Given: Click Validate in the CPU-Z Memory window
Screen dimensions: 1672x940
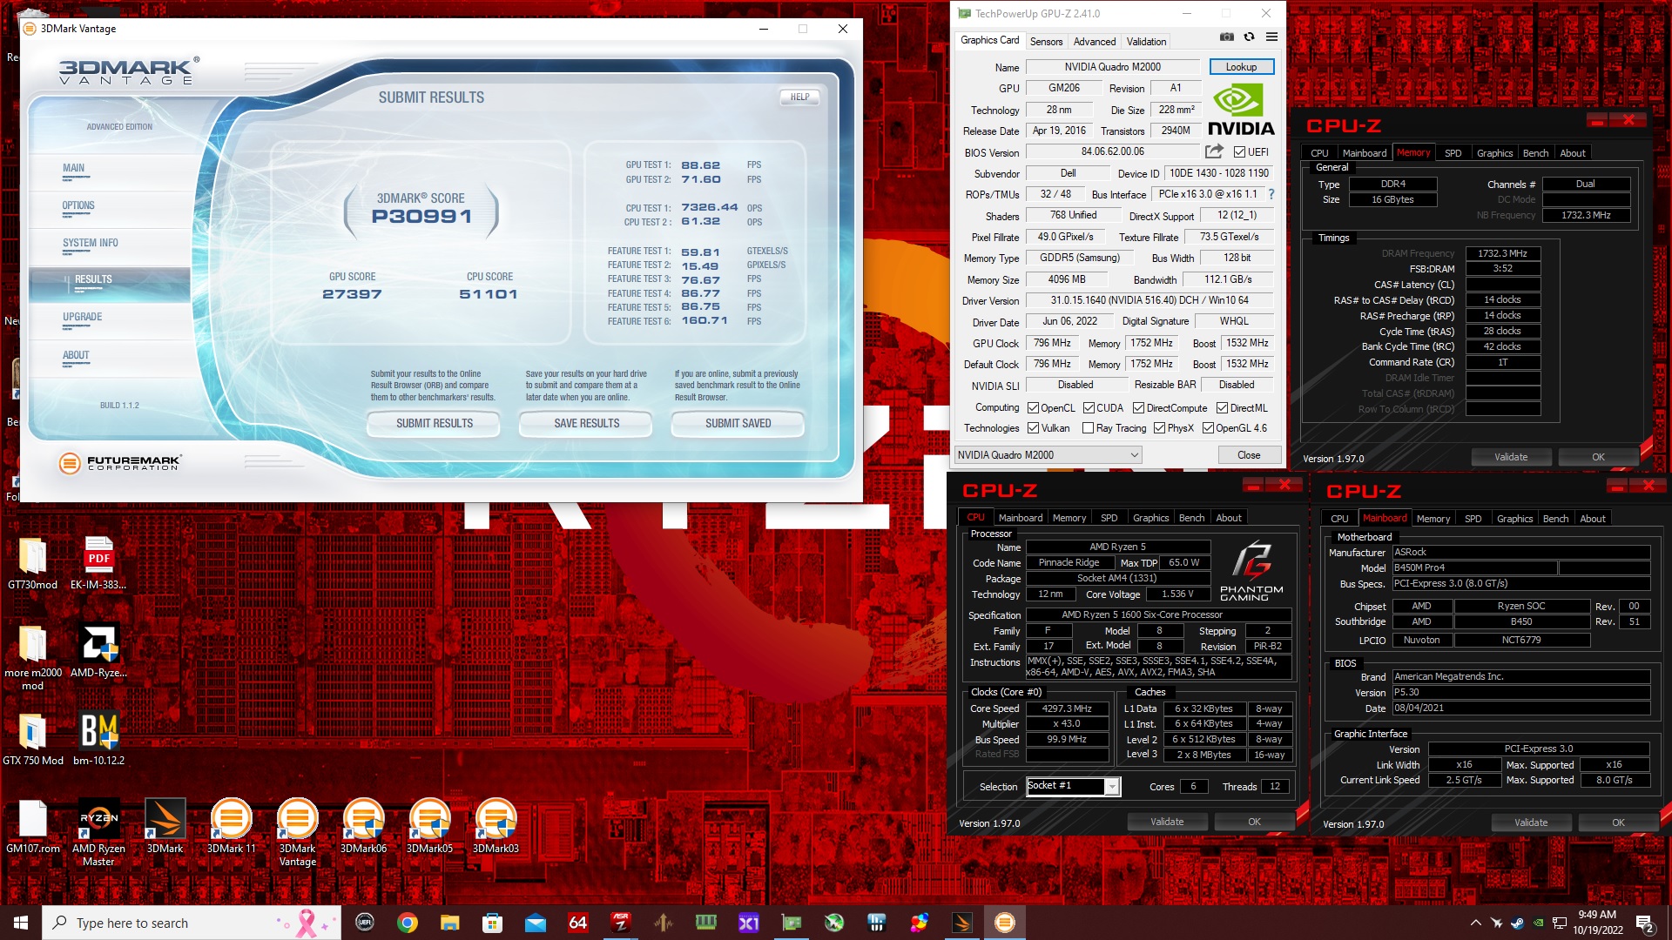Looking at the screenshot, I should [1511, 458].
